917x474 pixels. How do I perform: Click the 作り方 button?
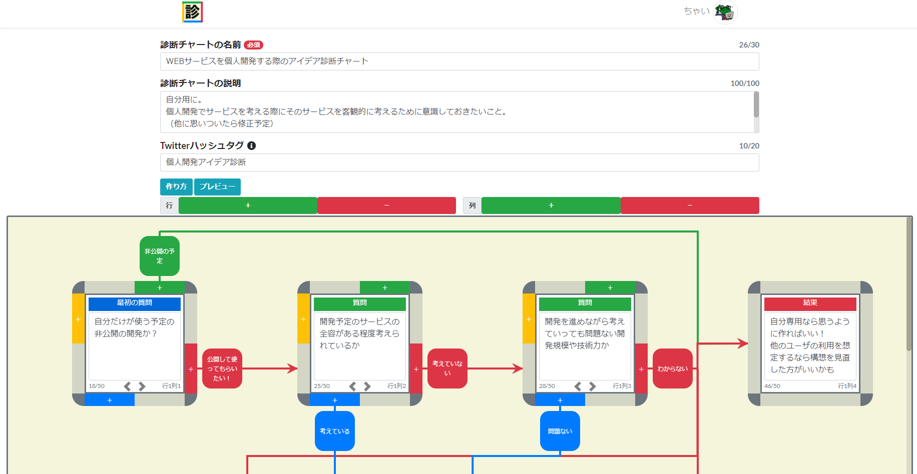pyautogui.click(x=176, y=187)
